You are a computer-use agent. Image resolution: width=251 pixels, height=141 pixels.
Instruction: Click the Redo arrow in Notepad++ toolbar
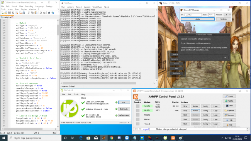(x=44, y=13)
